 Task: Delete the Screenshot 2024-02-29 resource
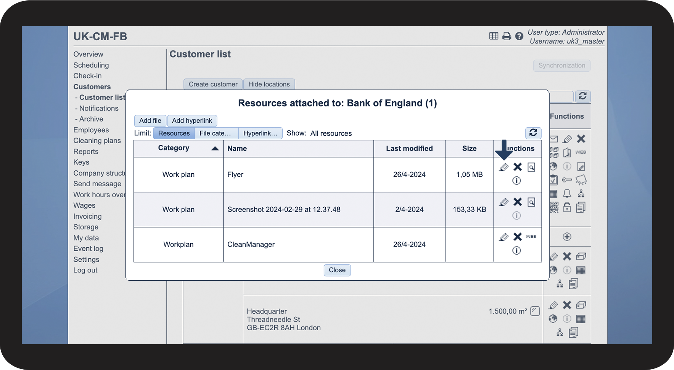point(518,202)
